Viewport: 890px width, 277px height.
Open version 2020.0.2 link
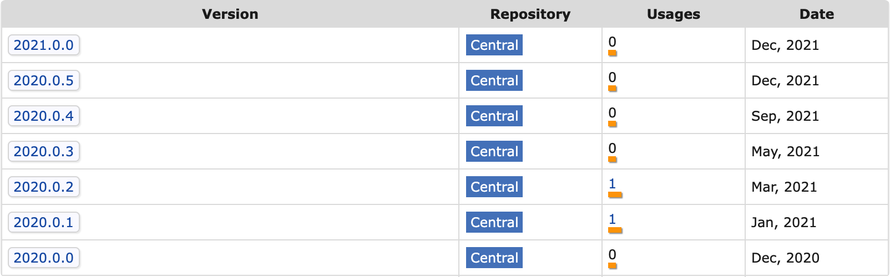pos(43,187)
